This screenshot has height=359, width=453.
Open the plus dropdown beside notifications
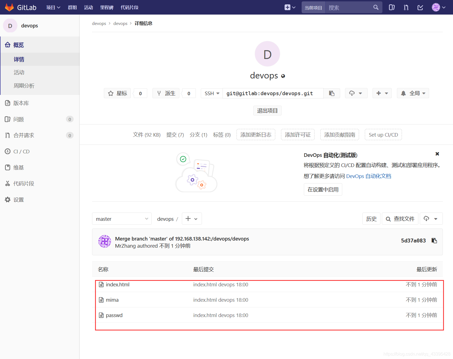tap(382, 93)
